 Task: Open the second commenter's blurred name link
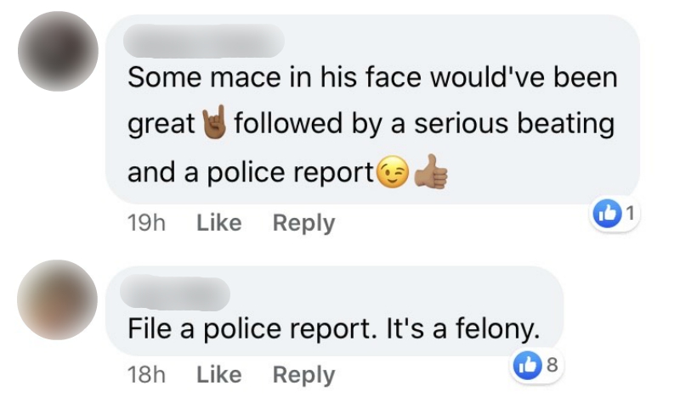(175, 294)
